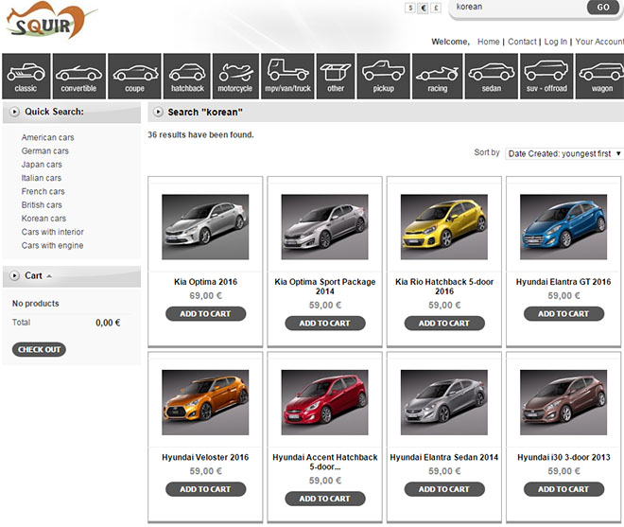Add Hyundai Elantra GT 2016 to cart
The width and height of the screenshot is (624, 527).
563,314
